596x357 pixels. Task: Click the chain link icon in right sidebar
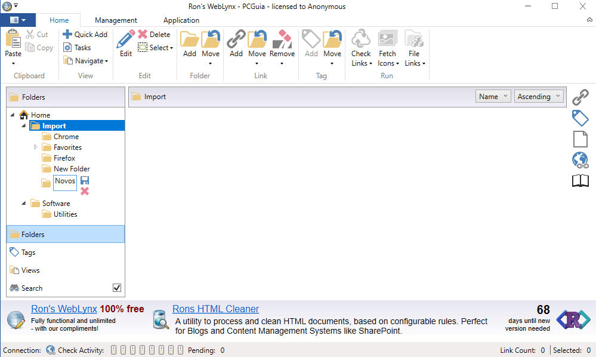(580, 97)
